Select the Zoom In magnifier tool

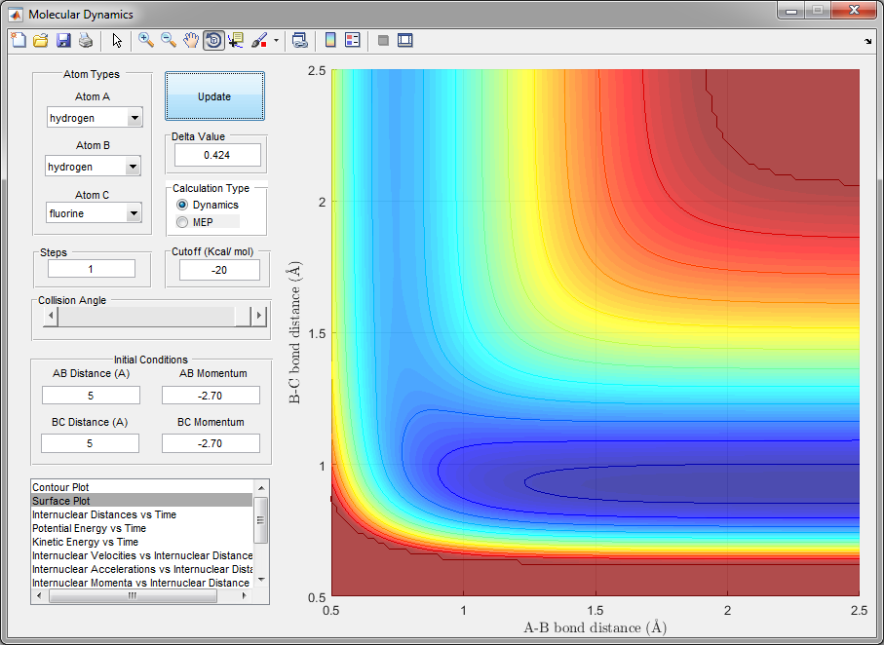(x=146, y=40)
